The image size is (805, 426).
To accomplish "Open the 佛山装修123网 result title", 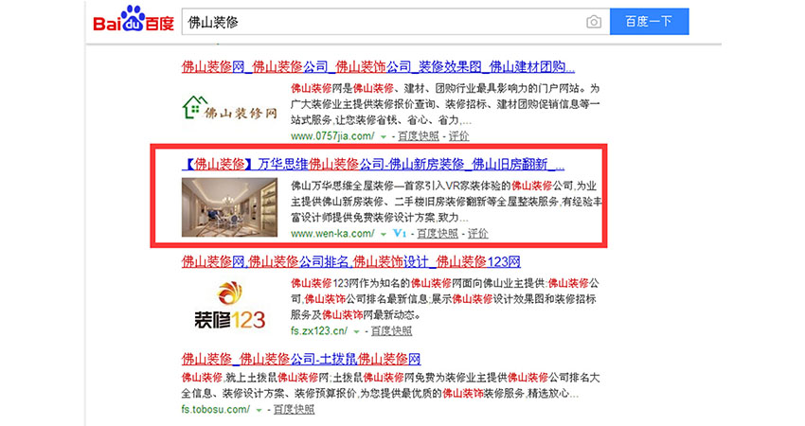I will click(x=351, y=262).
